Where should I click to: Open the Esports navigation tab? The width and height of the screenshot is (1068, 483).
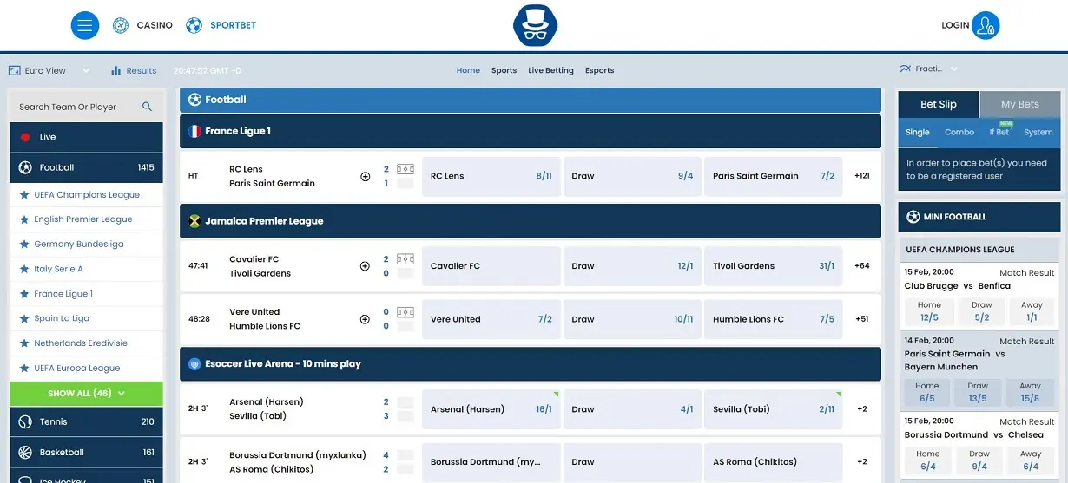[599, 71]
